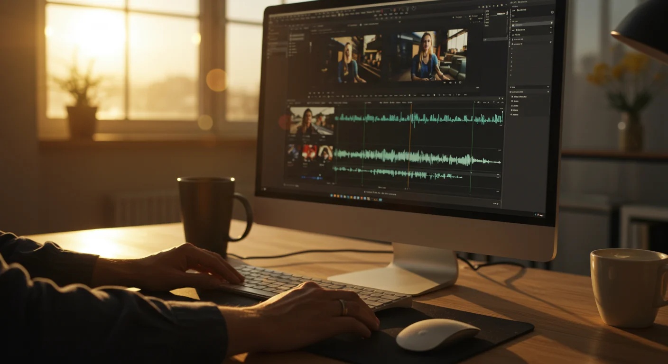Image resolution: width=668 pixels, height=364 pixels.
Task: Toggle the third checkbox in the lower-right panel list
Action: 512,106
